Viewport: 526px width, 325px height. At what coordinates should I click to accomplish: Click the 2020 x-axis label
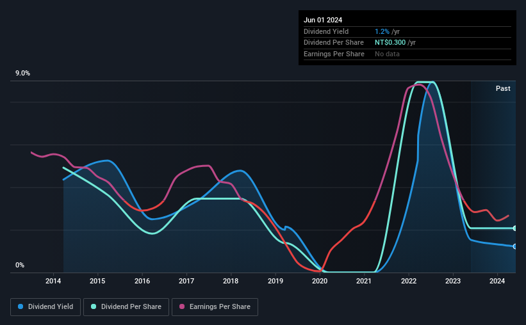click(320, 281)
